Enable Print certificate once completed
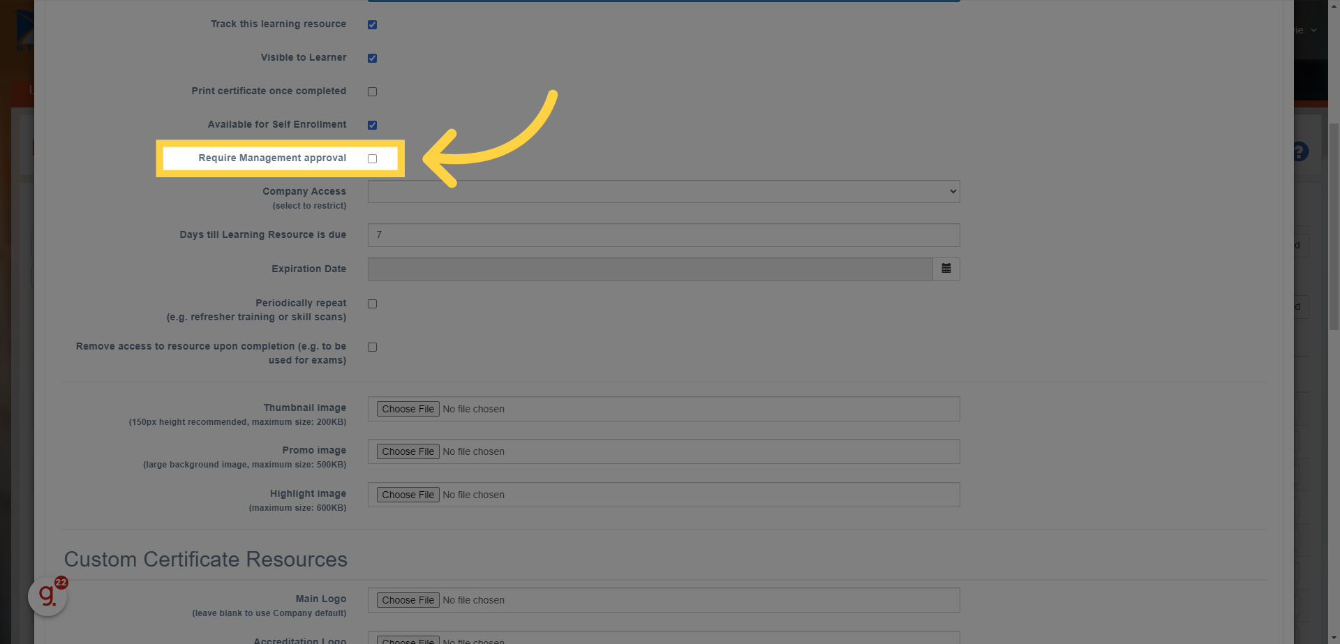The width and height of the screenshot is (1340, 644). pyautogui.click(x=372, y=91)
